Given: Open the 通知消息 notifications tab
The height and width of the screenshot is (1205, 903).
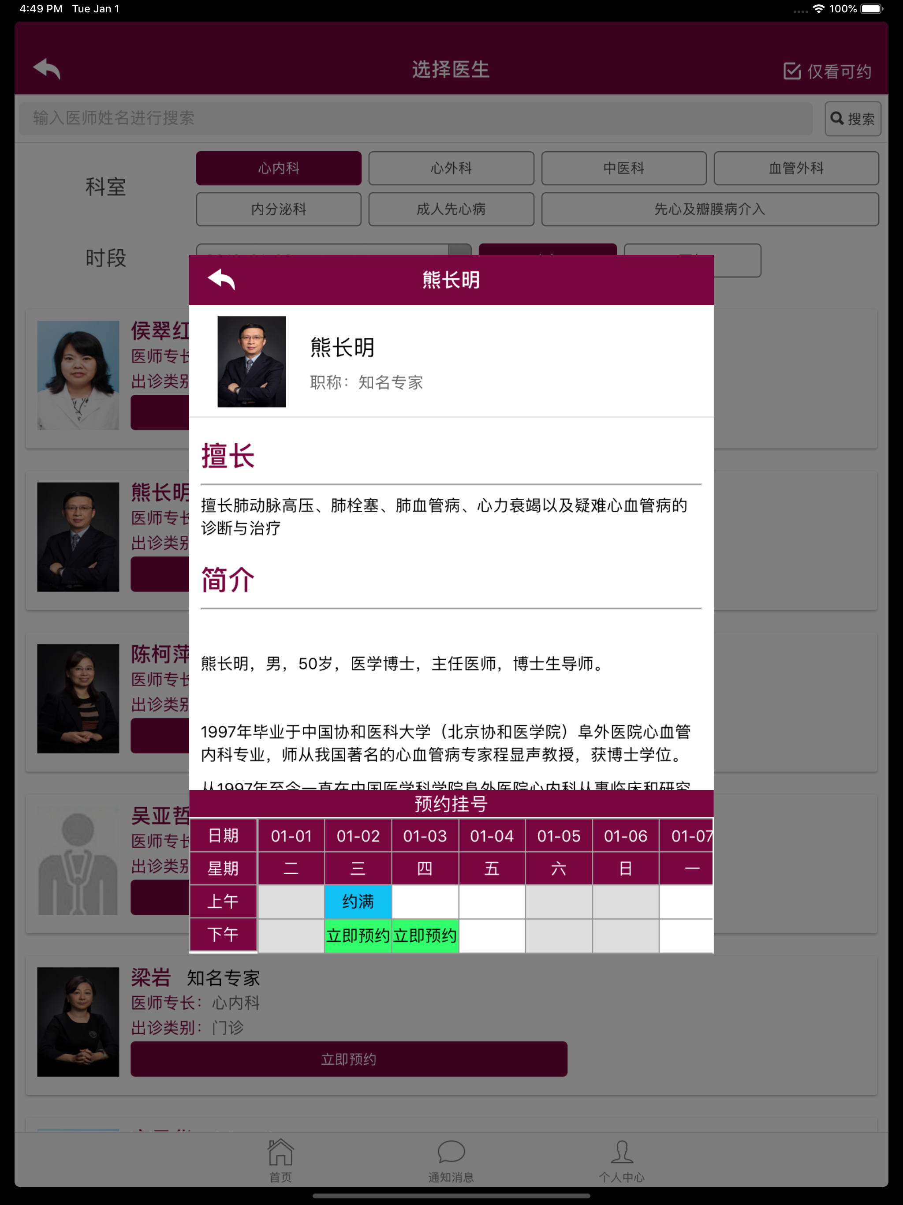Looking at the screenshot, I should [x=451, y=1160].
